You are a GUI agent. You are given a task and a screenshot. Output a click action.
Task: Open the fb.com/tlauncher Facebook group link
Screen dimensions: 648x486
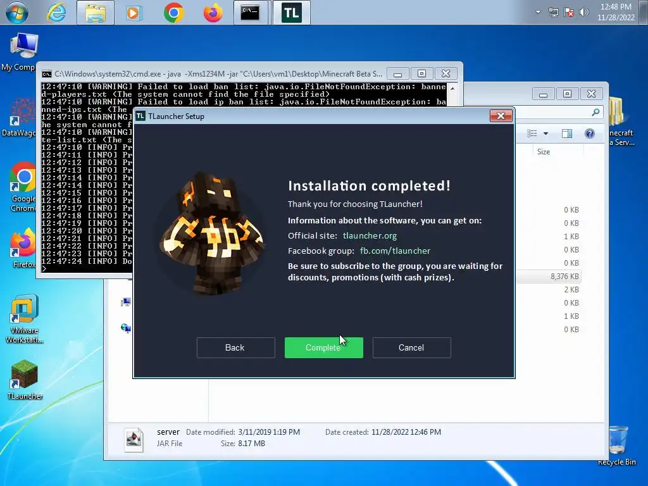click(395, 251)
